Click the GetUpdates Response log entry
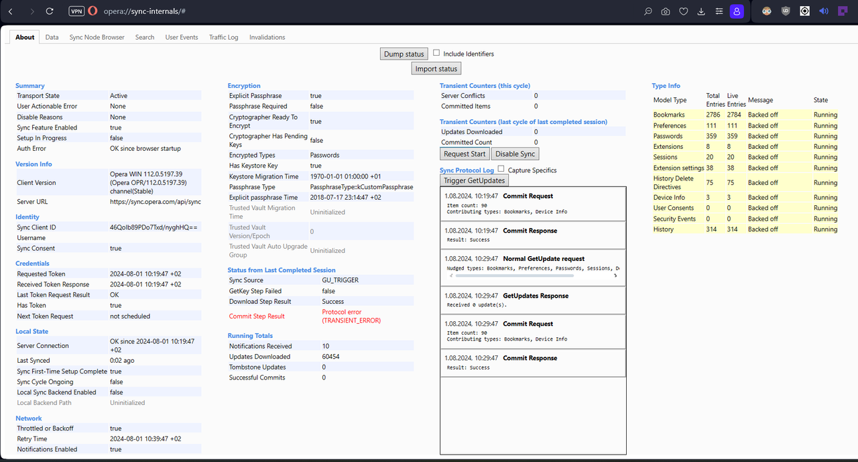 [x=533, y=300]
